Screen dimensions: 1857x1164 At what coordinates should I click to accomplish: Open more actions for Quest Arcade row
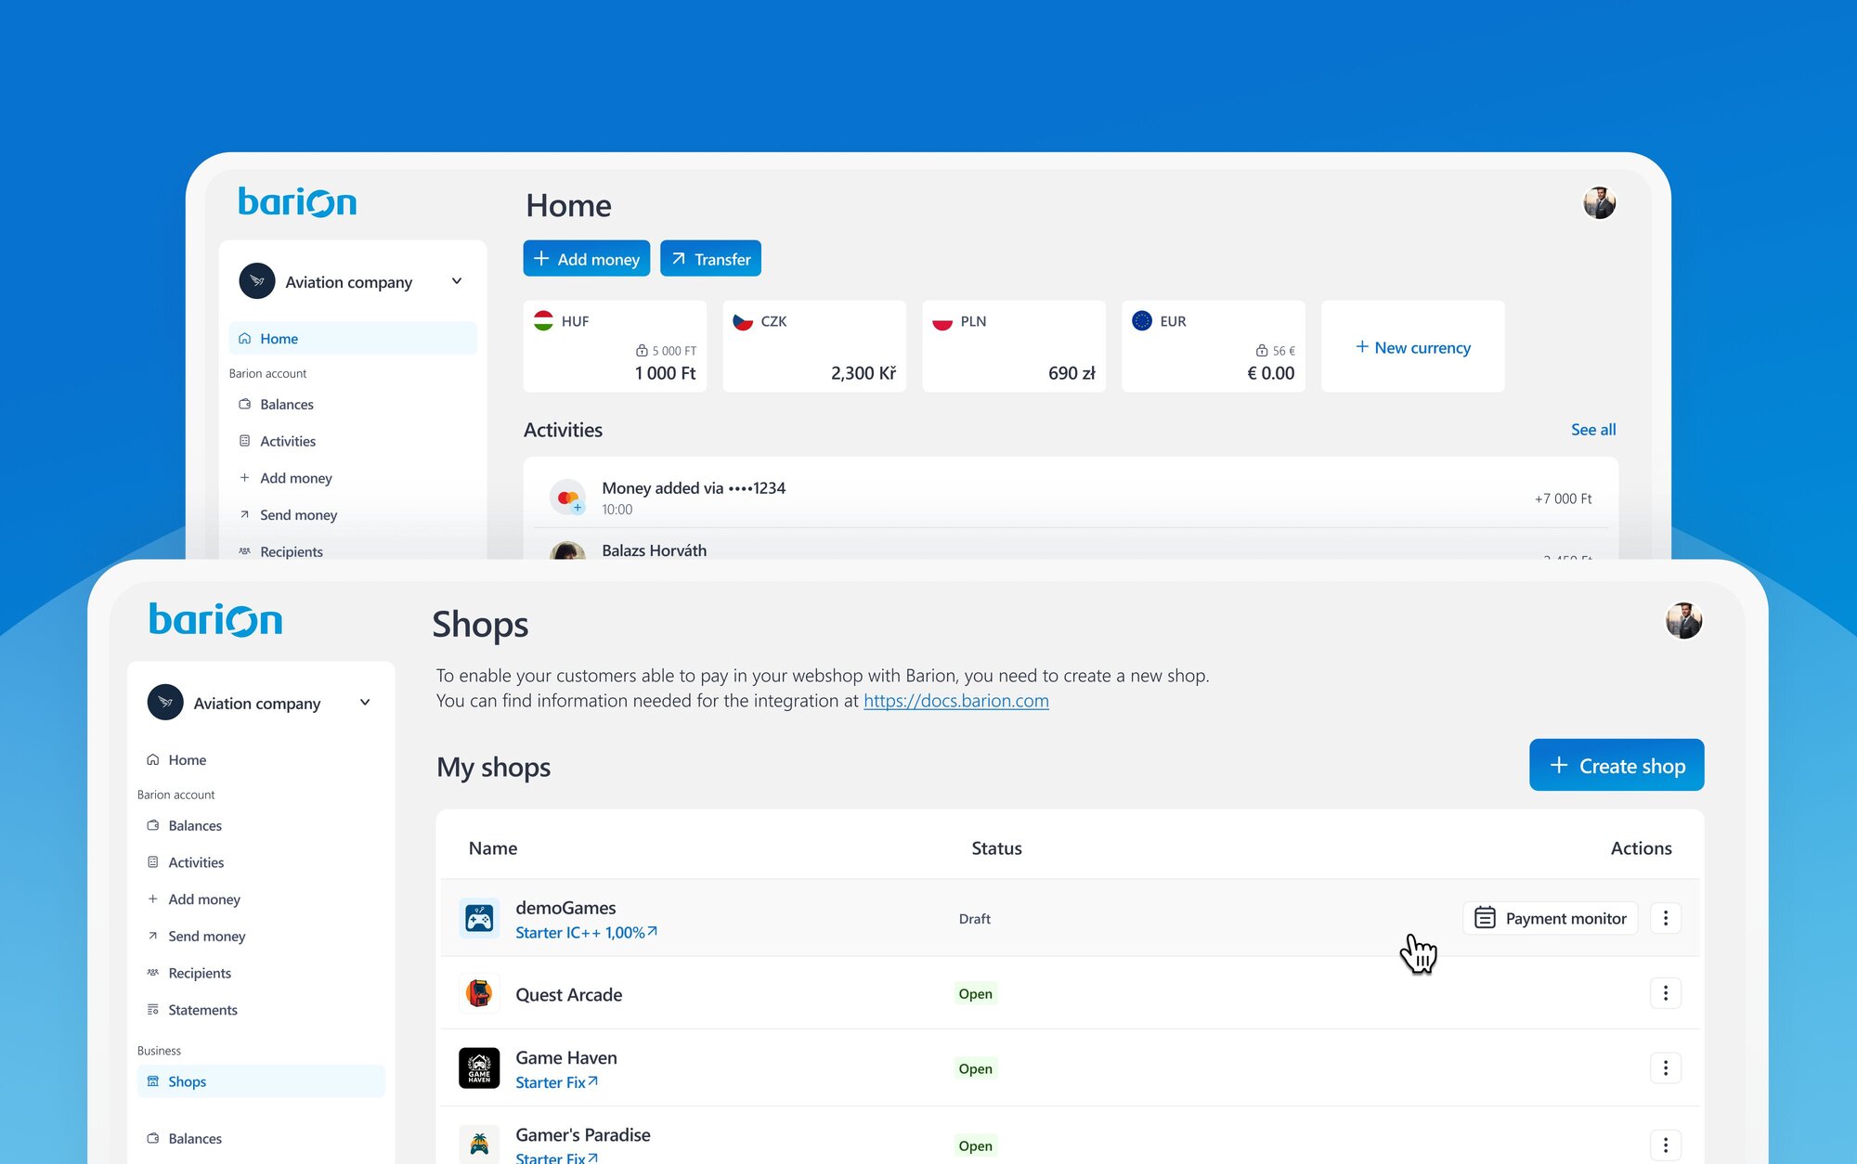click(1666, 993)
